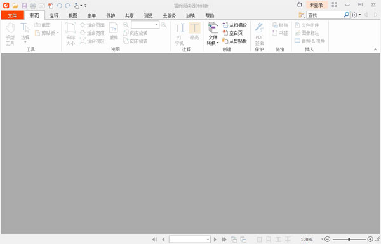The height and width of the screenshot is (244, 381).
Task: Select the 打字机 typewriter tool
Action: click(x=180, y=34)
